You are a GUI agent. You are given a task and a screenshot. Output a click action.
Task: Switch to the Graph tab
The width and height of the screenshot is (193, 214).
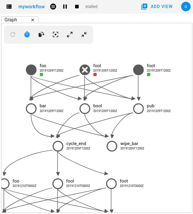11,20
